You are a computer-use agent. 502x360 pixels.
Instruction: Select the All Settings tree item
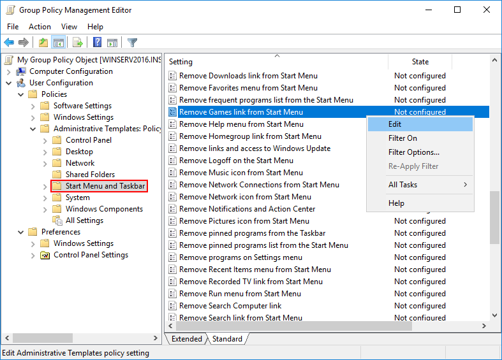pos(84,220)
